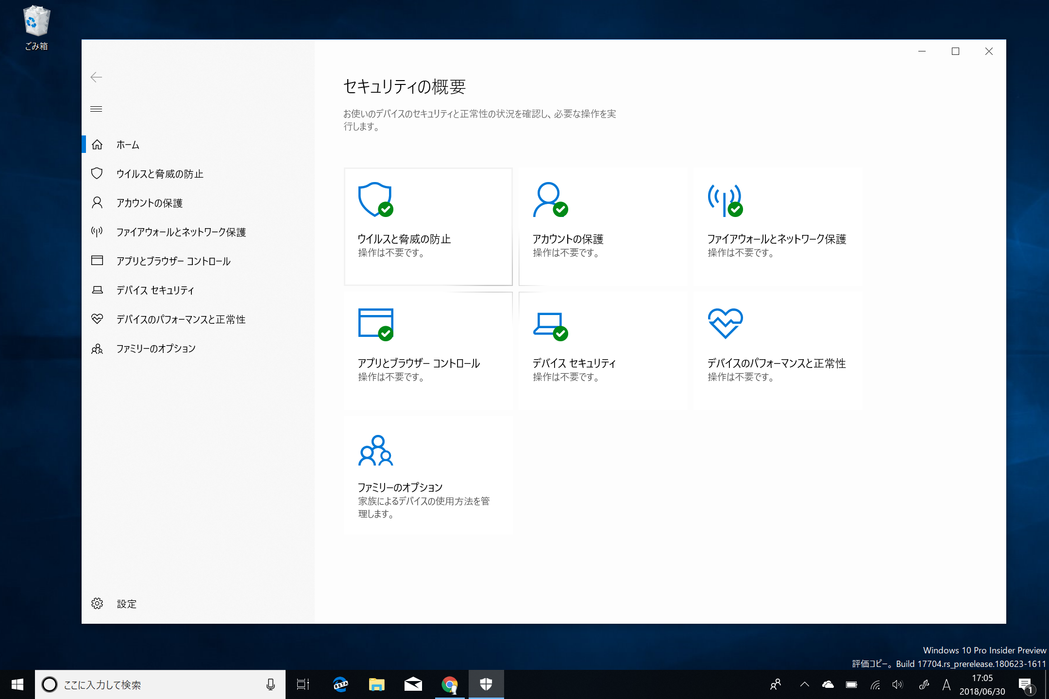The image size is (1049, 699).
Task: Open the Windows Security shield icon in taskbar
Action: [486, 684]
